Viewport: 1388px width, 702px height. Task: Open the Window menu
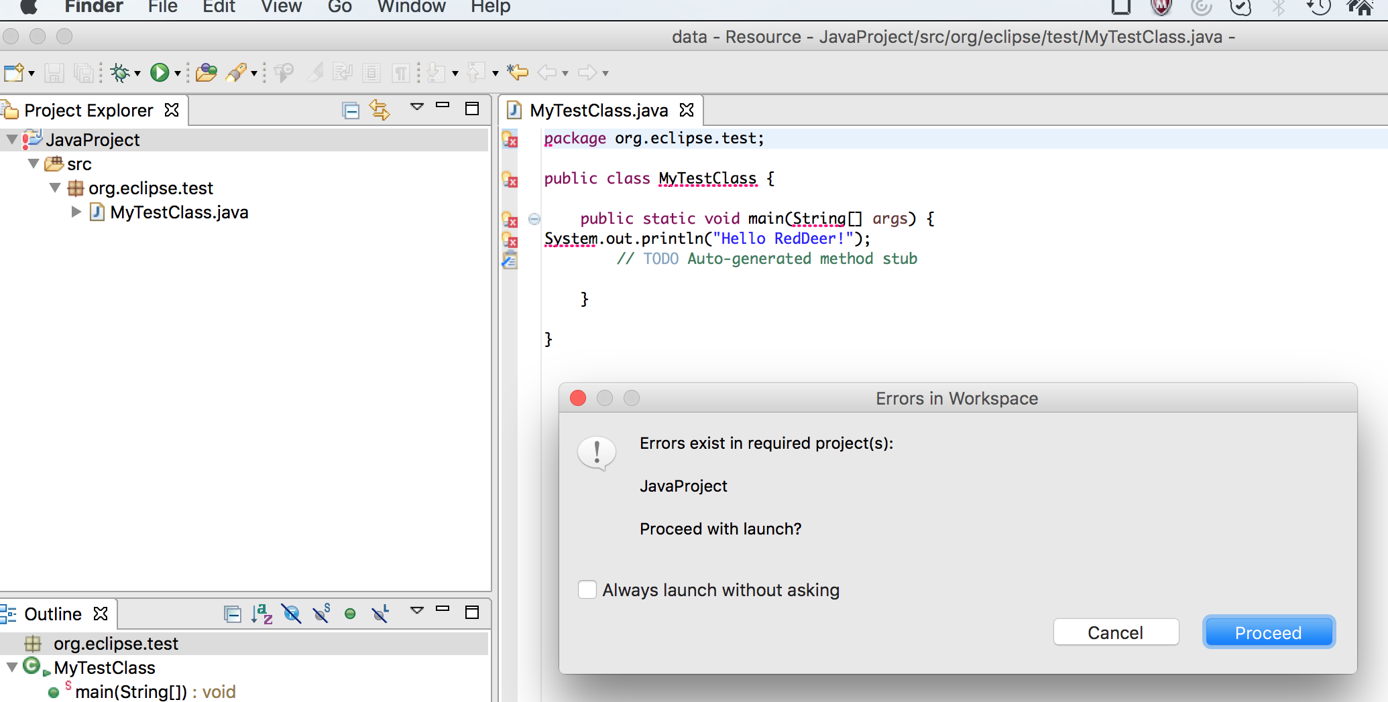411,7
